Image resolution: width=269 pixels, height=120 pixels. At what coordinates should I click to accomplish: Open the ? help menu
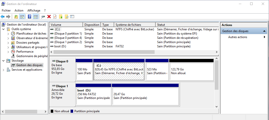[x=45, y=11]
